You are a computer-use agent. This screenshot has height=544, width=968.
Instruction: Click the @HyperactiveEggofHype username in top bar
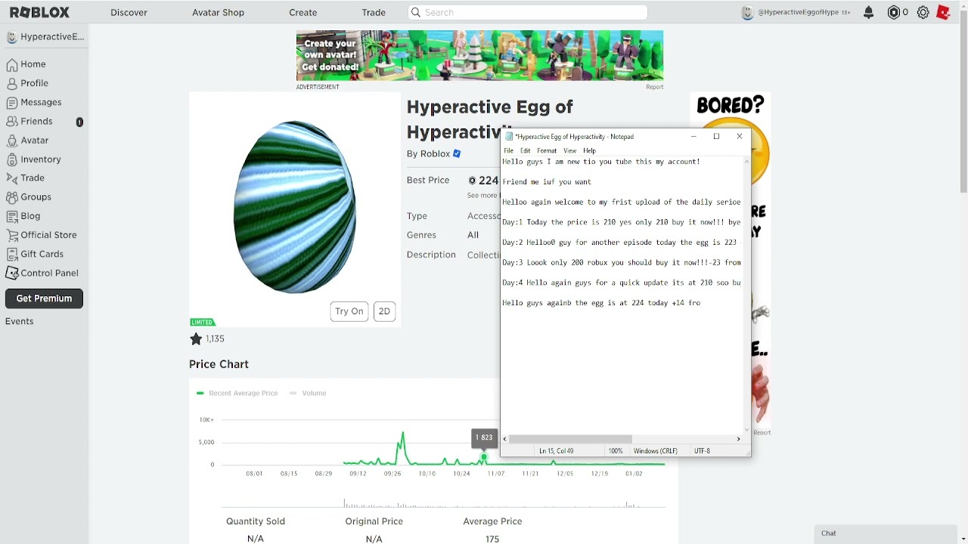pos(799,12)
